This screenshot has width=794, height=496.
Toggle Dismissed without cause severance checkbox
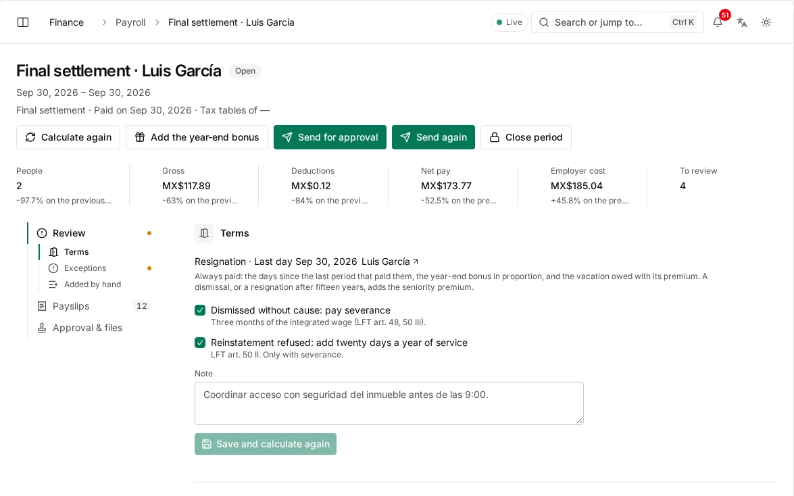(200, 310)
